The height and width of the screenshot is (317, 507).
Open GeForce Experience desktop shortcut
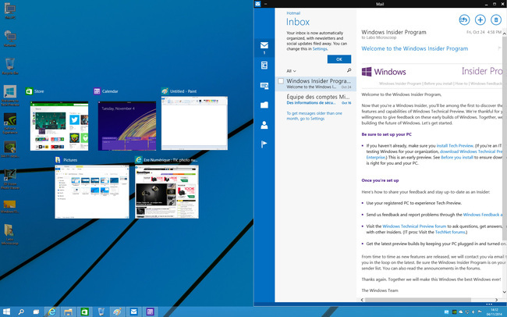click(9, 123)
